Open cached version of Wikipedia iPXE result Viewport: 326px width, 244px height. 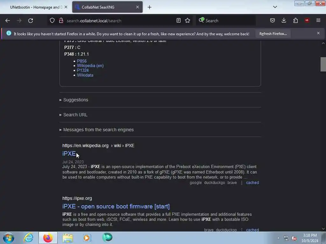point(252,183)
